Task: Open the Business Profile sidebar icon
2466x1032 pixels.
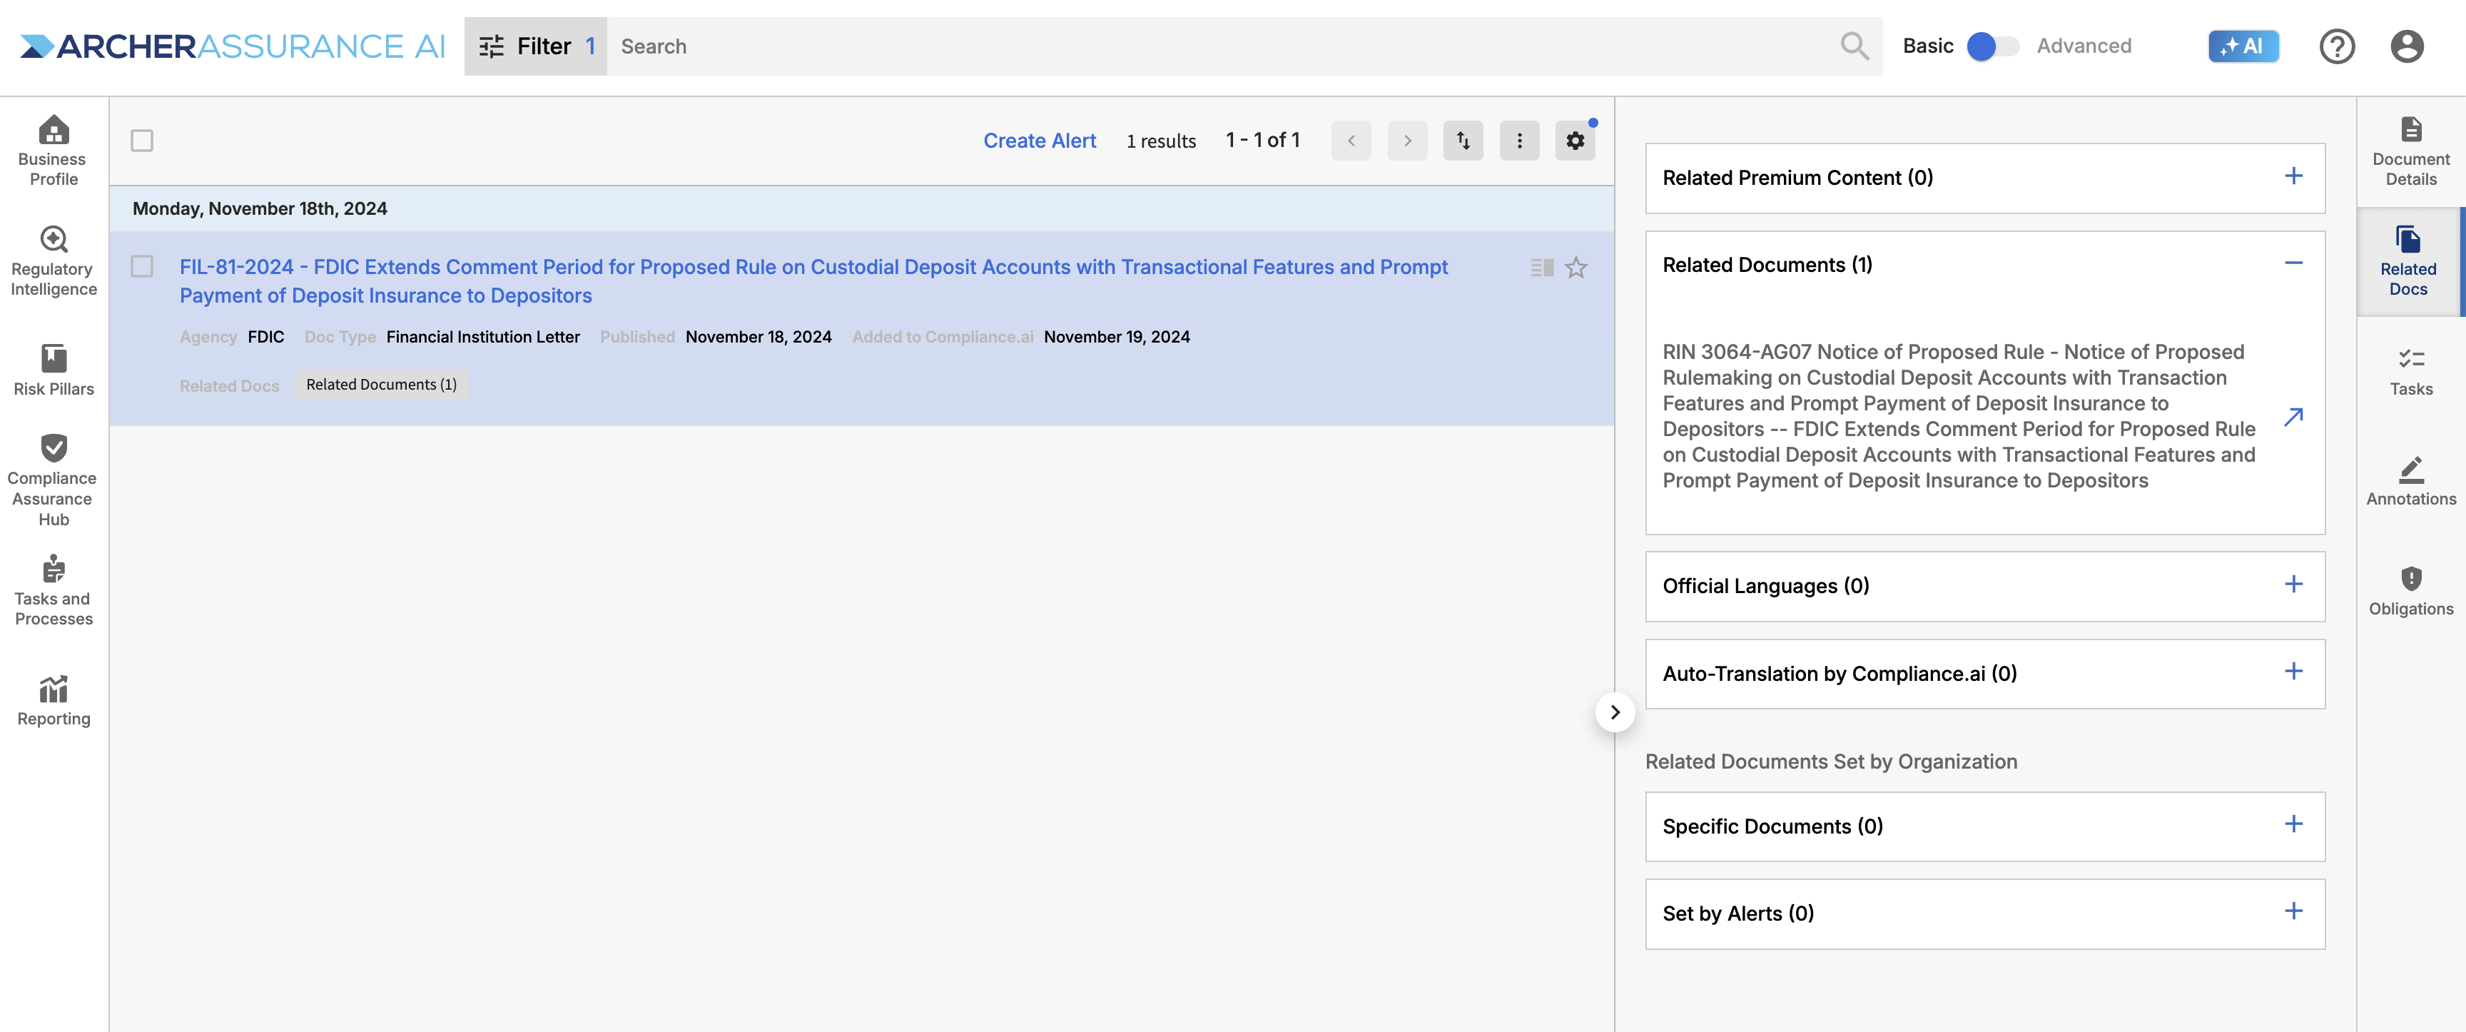Action: coord(54,151)
